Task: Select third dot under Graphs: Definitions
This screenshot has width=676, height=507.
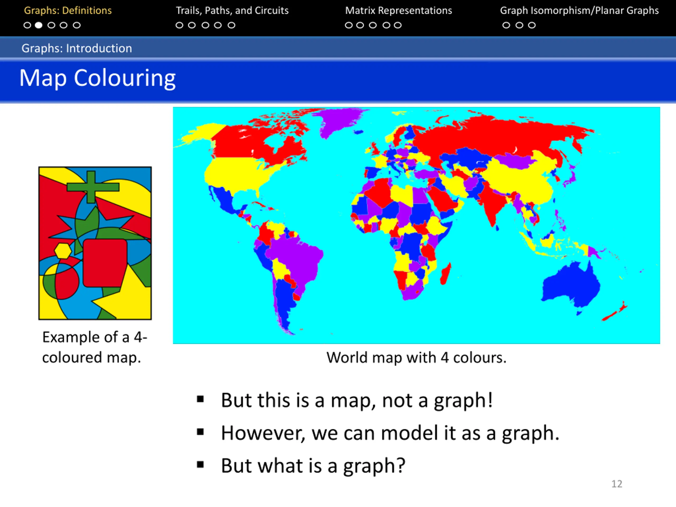Action: (51, 25)
